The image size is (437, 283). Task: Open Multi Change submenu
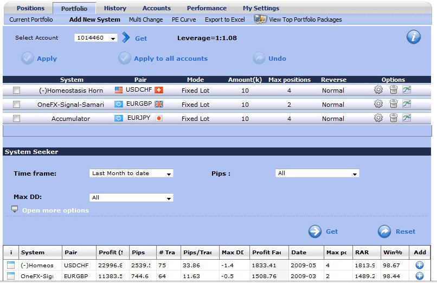[x=146, y=20]
